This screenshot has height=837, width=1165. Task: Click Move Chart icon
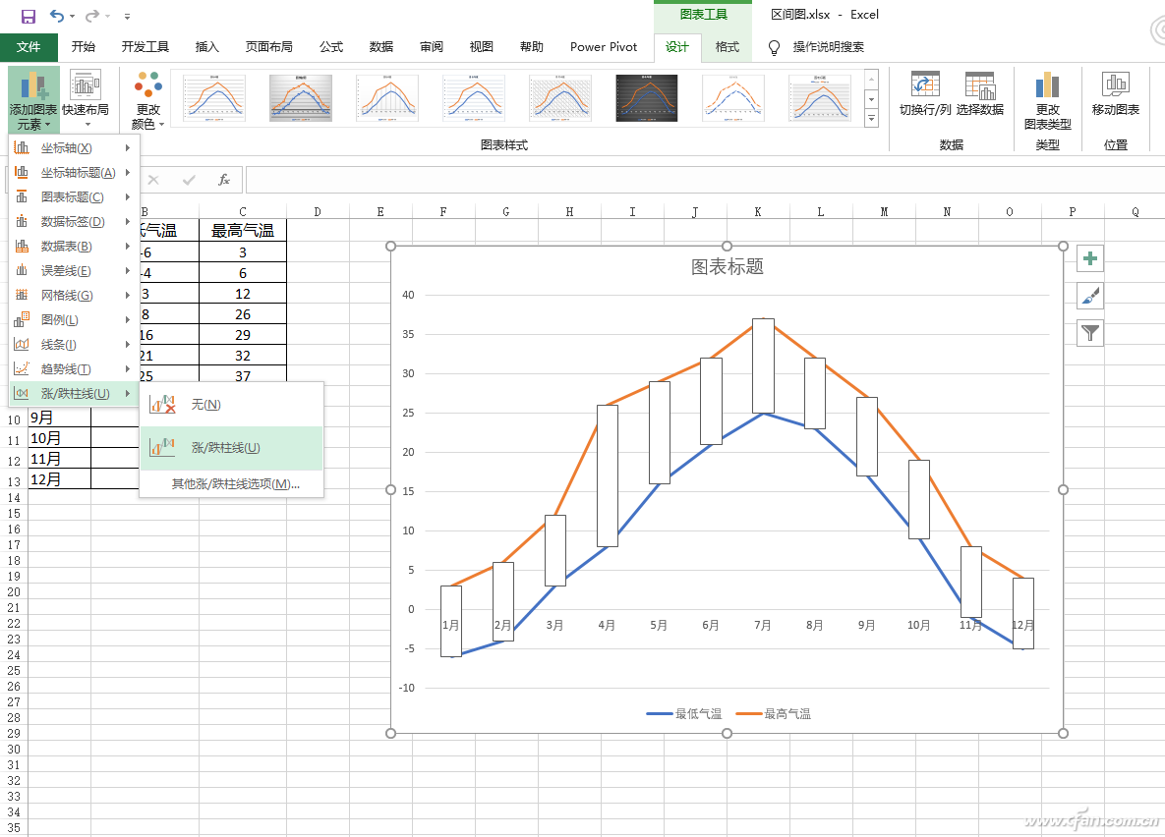[x=1115, y=94]
